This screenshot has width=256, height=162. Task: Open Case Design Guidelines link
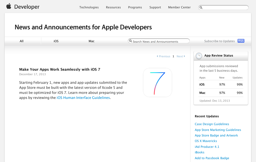coord(212,124)
